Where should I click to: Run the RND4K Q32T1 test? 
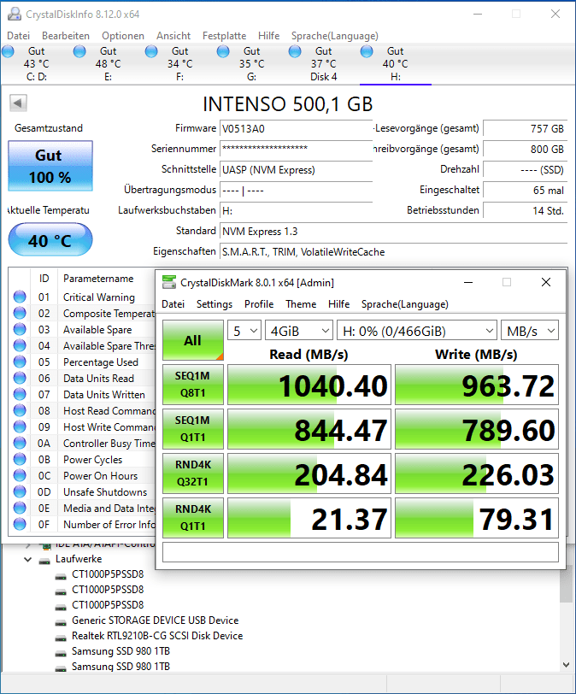(193, 473)
